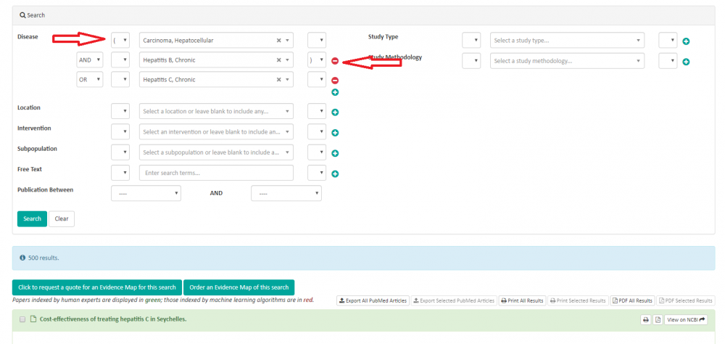This screenshot has height=344, width=725.
Task: Add another Study Type row
Action: 686,41
